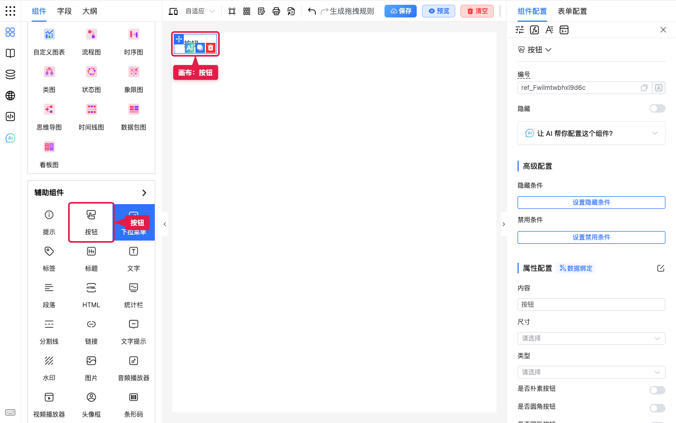Click the 内容 text input field
The width and height of the screenshot is (676, 423).
591,305
